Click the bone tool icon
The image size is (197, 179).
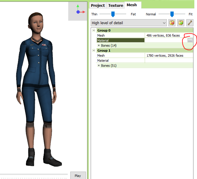[x=190, y=23]
